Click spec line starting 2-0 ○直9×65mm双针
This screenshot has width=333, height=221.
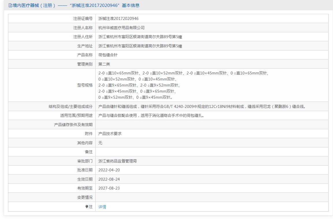(139, 85)
